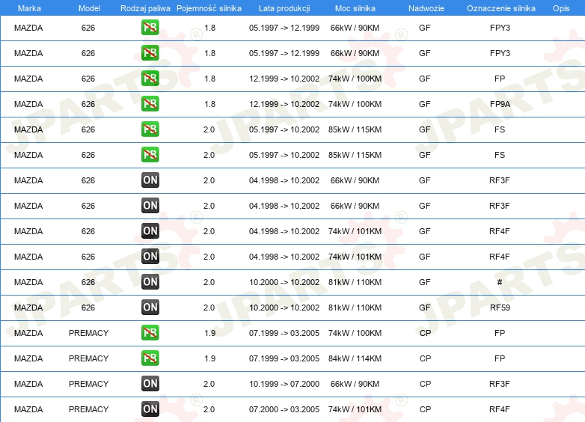Select the FP engine code in the 626 row
This screenshot has width=585, height=422.
[500, 79]
